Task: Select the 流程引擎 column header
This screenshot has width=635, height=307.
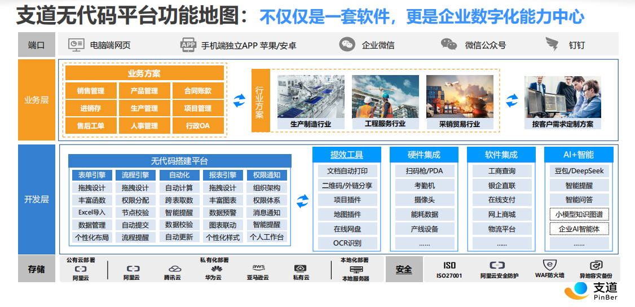Action: (x=135, y=175)
